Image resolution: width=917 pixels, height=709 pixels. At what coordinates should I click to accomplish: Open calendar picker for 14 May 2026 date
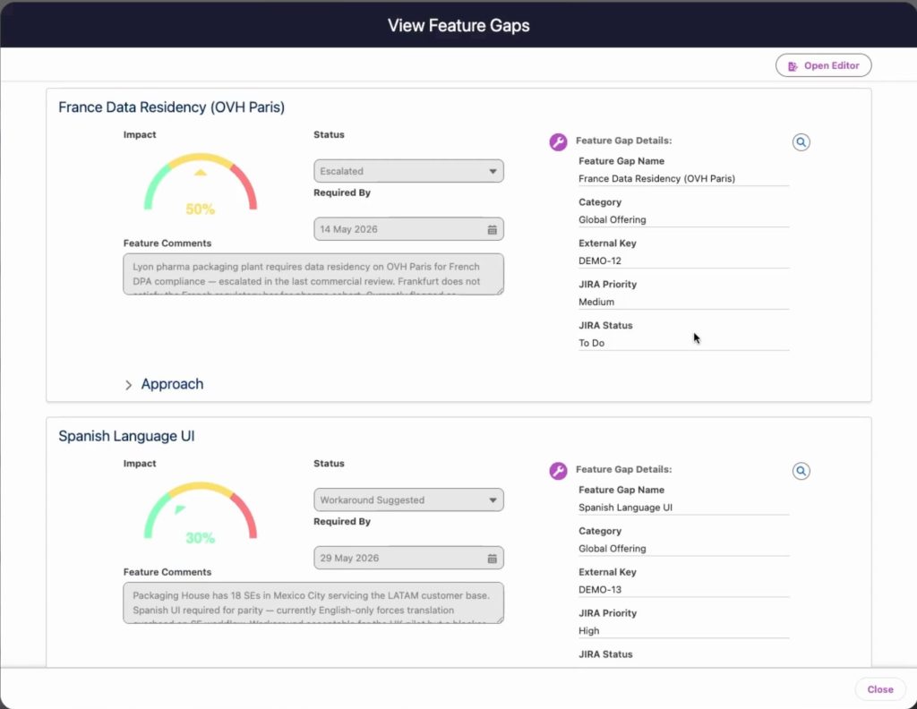[x=492, y=230]
